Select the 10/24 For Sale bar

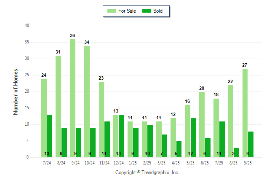coord(87,102)
